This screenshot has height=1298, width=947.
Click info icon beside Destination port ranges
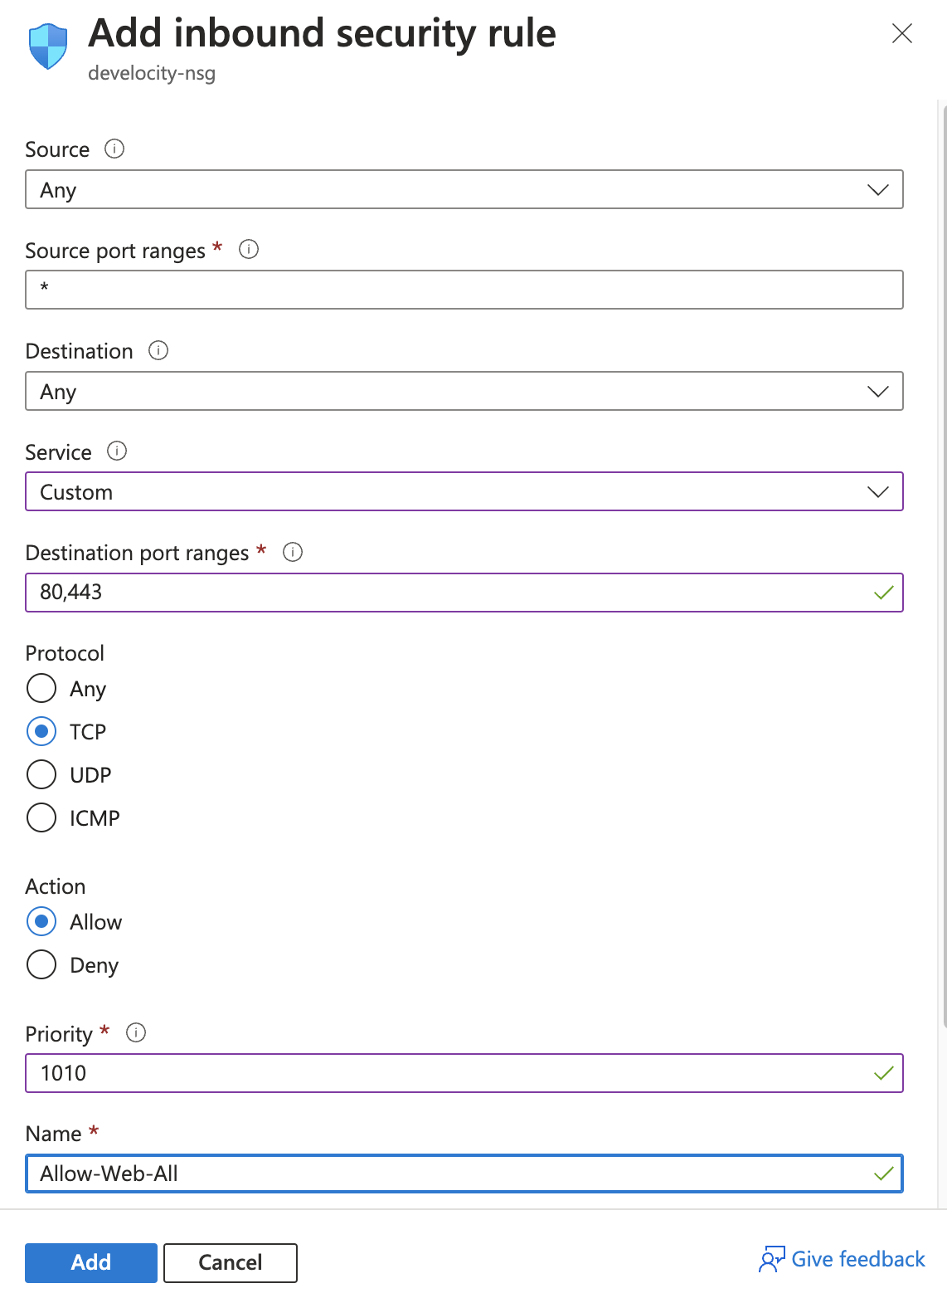coord(293,552)
